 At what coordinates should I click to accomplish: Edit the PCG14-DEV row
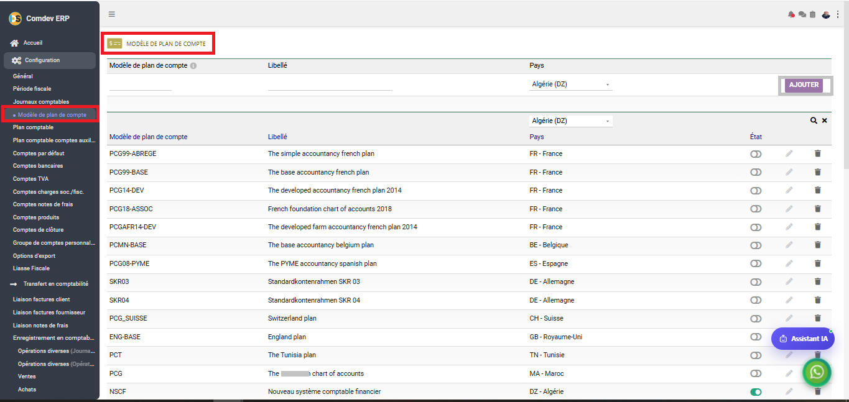pyautogui.click(x=789, y=190)
